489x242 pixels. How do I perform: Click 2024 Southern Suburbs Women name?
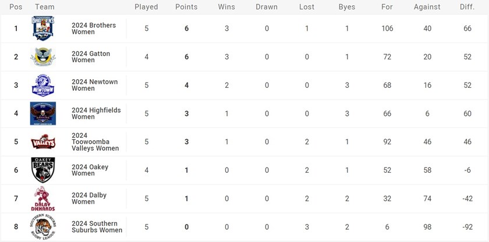point(97,227)
